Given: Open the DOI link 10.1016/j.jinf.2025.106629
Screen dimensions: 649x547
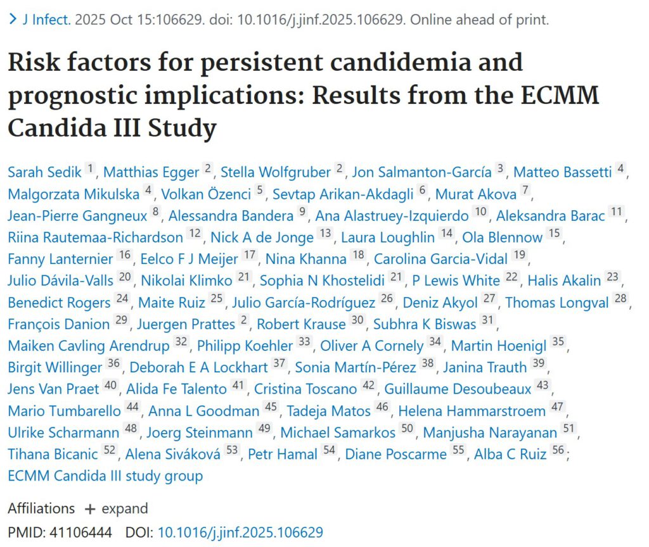Looking at the screenshot, I should click(x=240, y=532).
